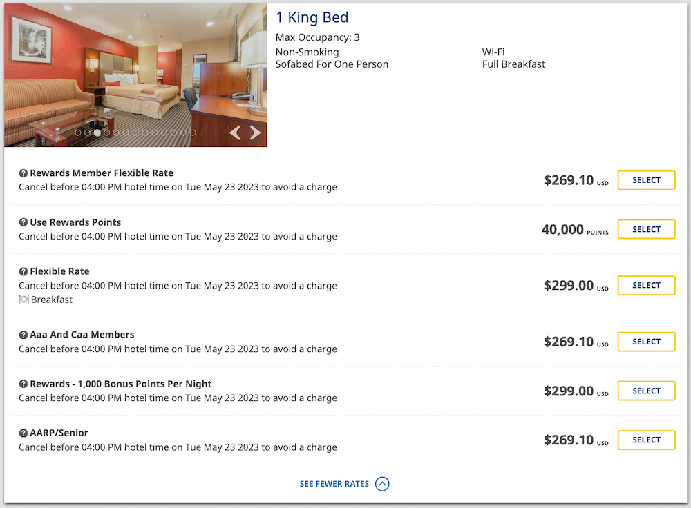Advance photo carousel with right arrow
This screenshot has width=691, height=508.
(254, 133)
